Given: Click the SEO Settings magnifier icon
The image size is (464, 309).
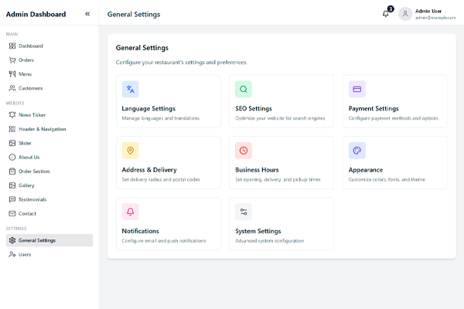Looking at the screenshot, I should (244, 89).
